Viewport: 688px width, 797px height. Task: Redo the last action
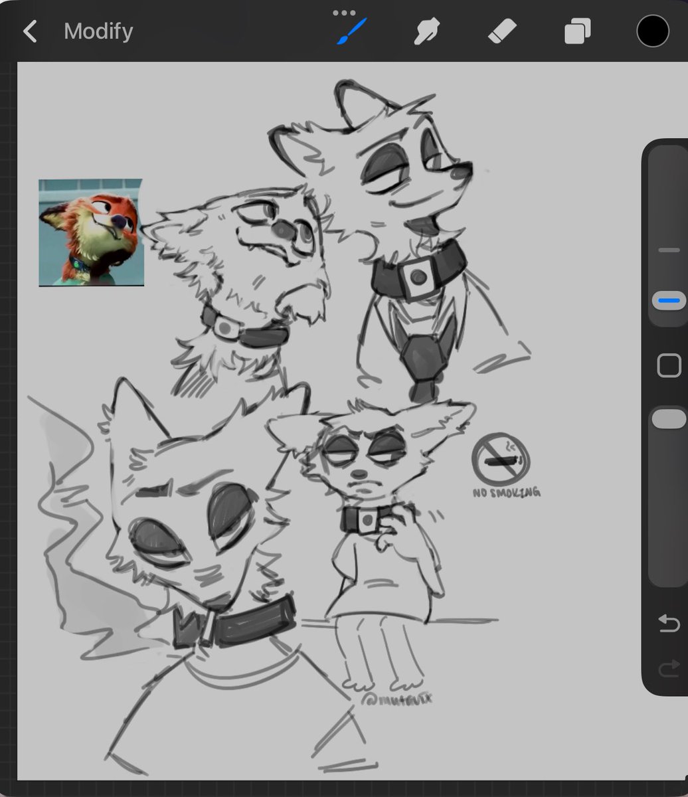669,668
